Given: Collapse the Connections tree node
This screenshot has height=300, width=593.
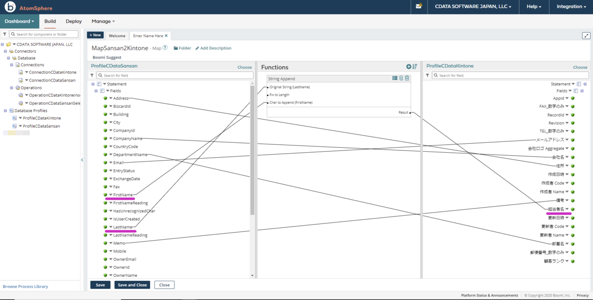Looking at the screenshot, I should 11,65.
